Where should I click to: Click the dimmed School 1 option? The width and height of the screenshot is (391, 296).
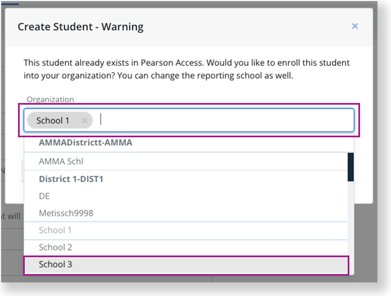(x=186, y=230)
